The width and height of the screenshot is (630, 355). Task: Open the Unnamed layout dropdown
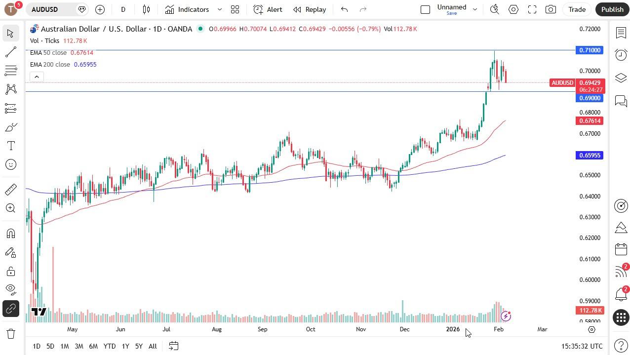tap(475, 9)
